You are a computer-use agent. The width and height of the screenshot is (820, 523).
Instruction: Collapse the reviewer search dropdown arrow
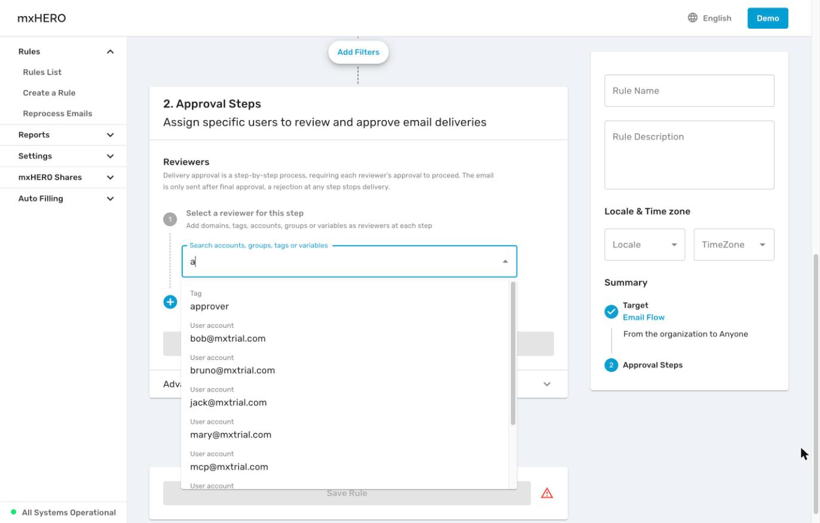pos(505,261)
